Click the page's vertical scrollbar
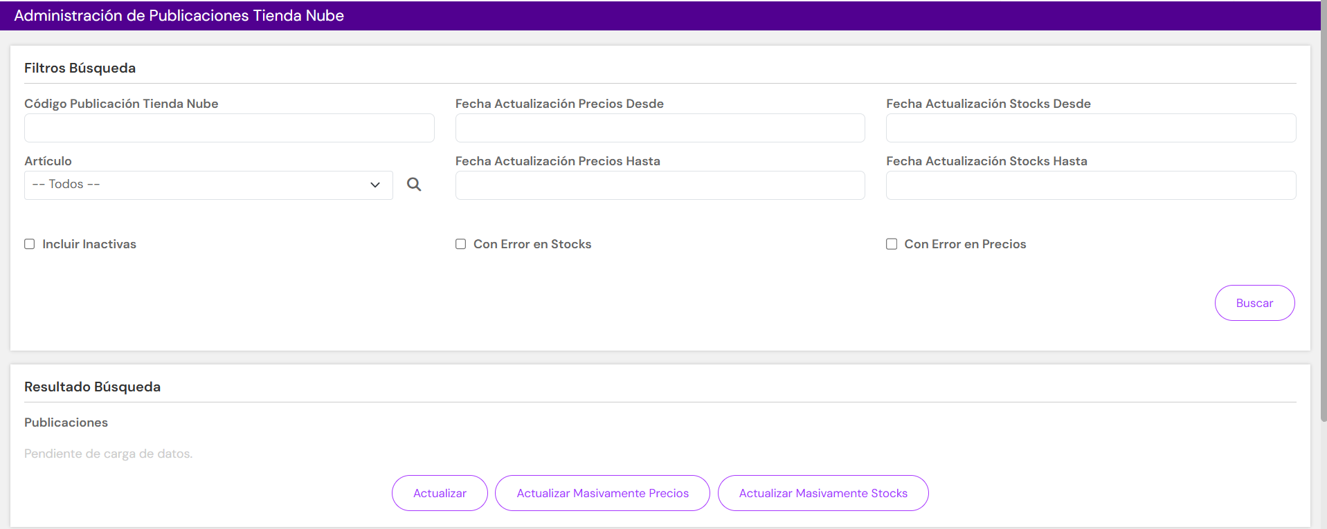 (1324, 207)
